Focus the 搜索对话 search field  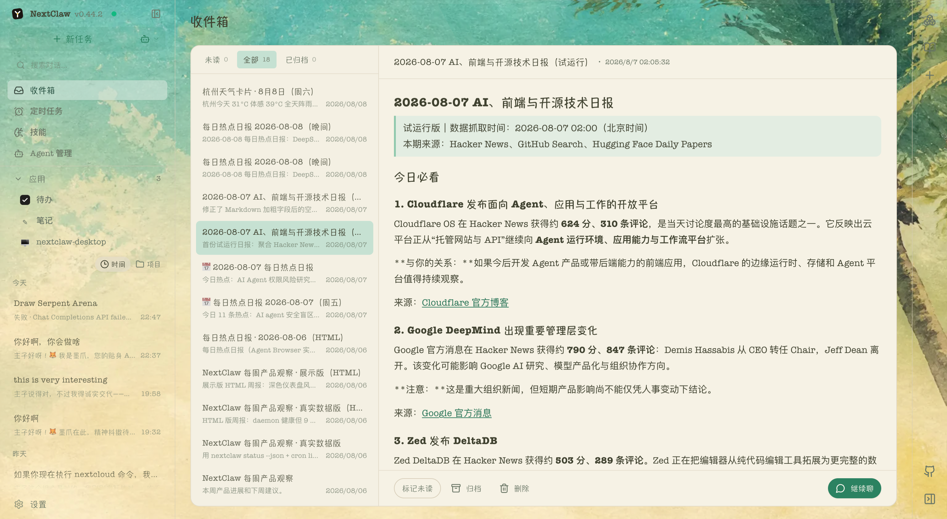[87, 65]
